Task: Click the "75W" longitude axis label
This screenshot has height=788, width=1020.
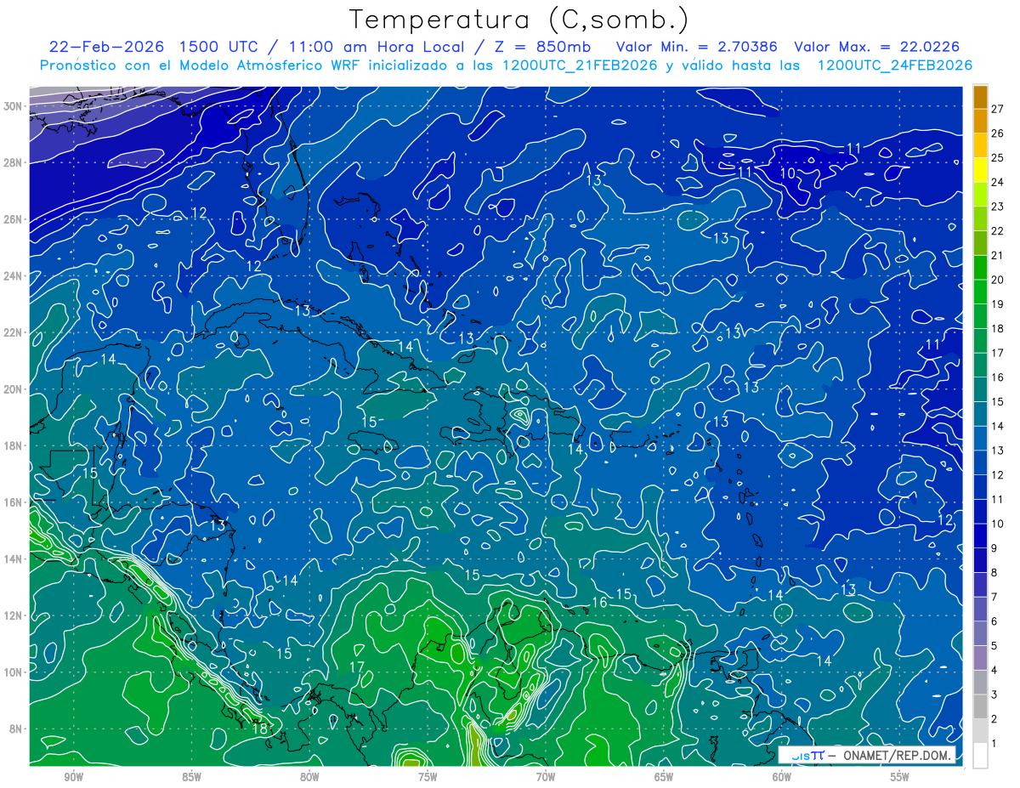Action: pyautogui.click(x=428, y=777)
